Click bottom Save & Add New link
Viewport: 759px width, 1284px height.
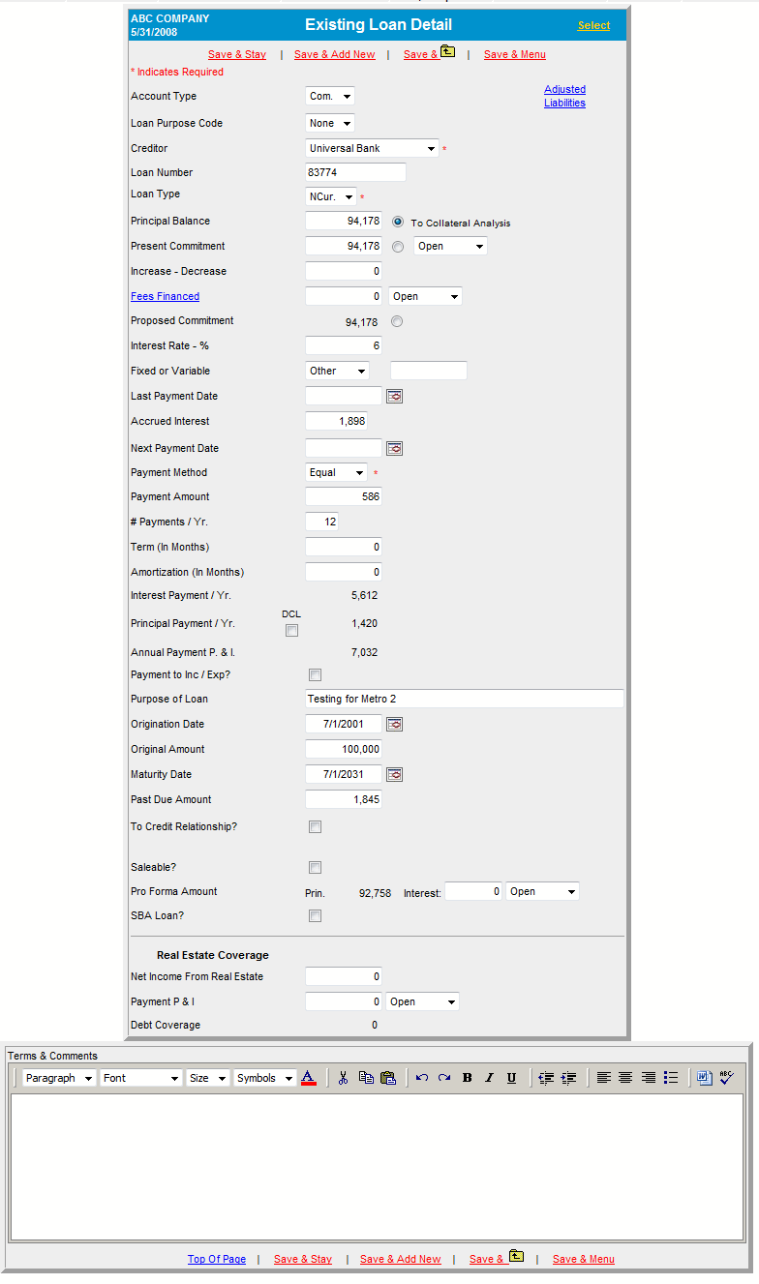401,1259
